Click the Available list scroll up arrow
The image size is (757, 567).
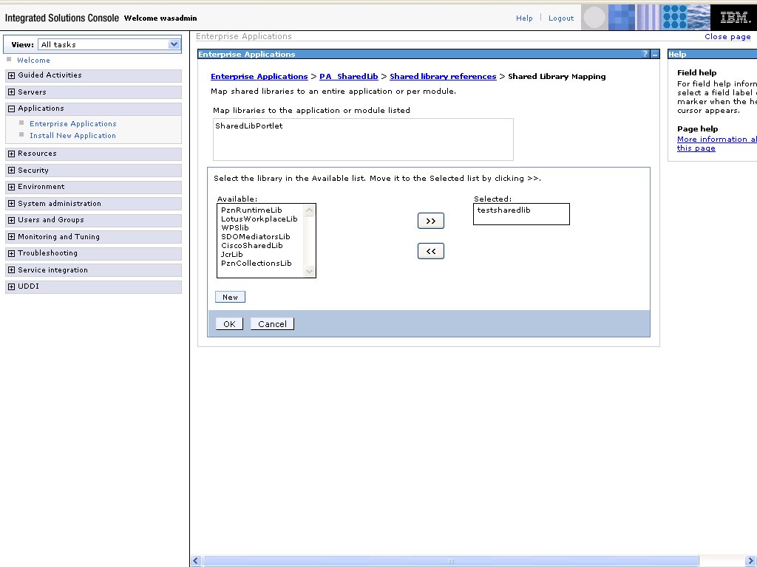coord(310,210)
